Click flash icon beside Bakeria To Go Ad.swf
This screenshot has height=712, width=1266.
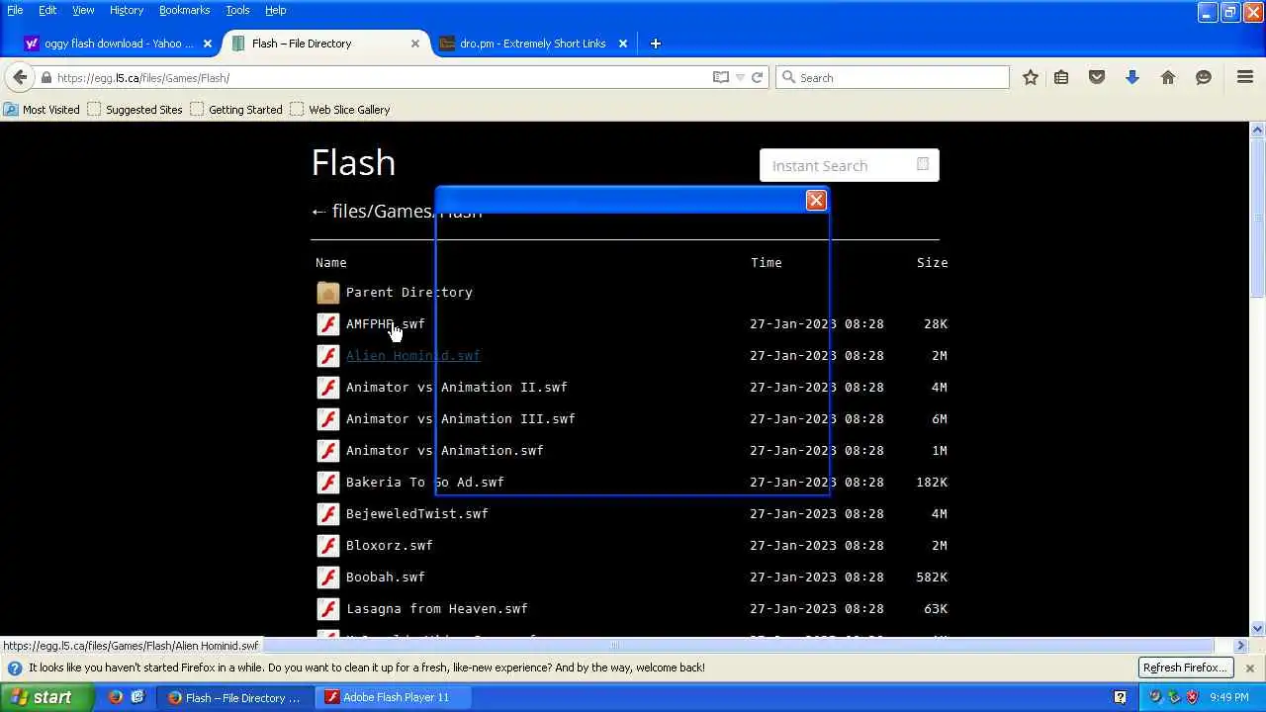(x=328, y=483)
